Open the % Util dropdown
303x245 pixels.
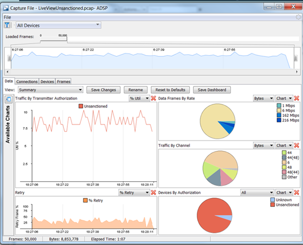pyautogui.click(x=139, y=98)
